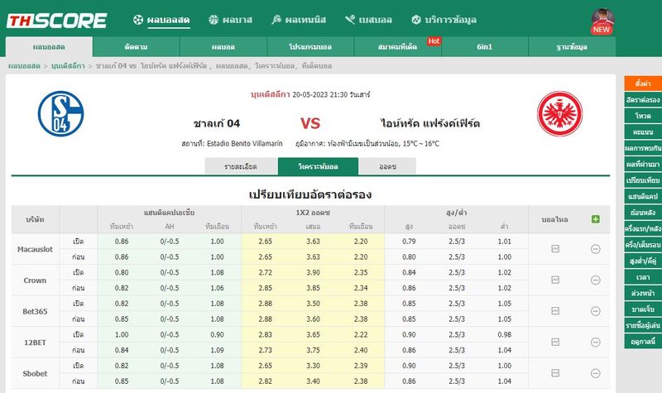The image size is (662, 393).
Task: Remove the Macauslot row with minus toggle
Action: [x=595, y=249]
